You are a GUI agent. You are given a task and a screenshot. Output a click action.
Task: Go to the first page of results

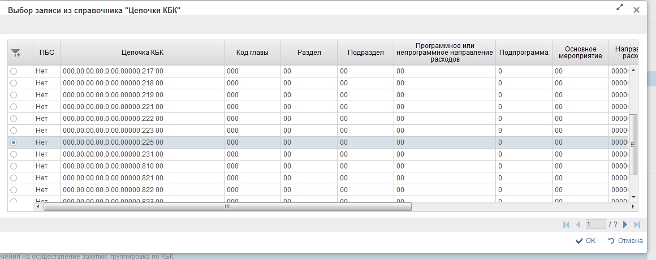click(x=566, y=224)
